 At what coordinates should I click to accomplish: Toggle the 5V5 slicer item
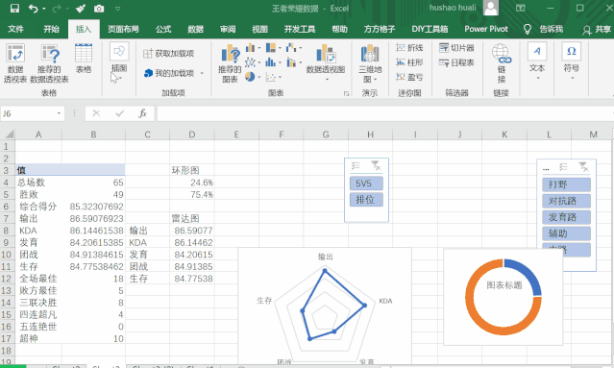[366, 184]
